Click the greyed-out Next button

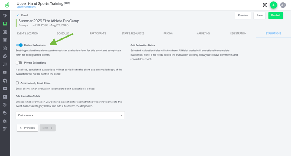click(x=47, y=128)
